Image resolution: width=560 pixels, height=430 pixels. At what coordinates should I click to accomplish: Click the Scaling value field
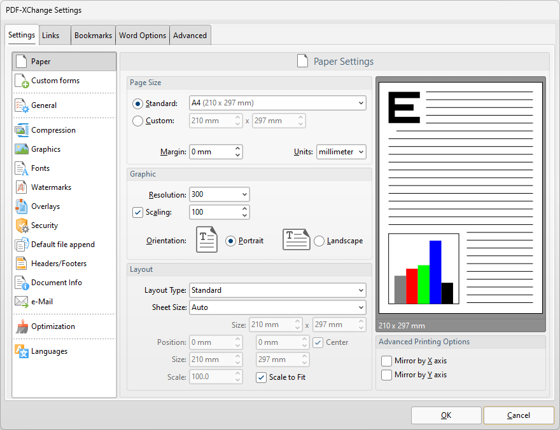[215, 212]
